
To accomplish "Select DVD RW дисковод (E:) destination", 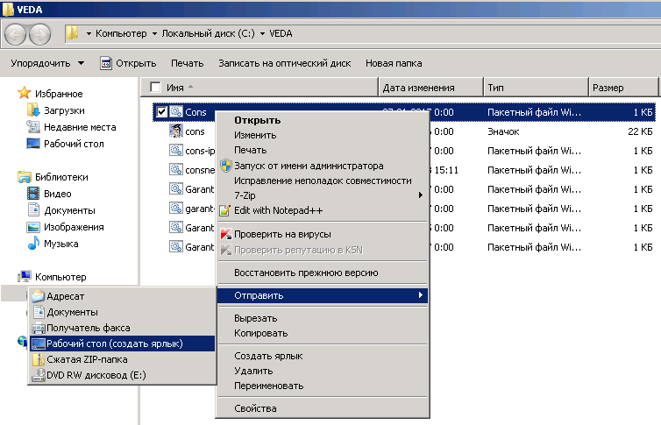I will [93, 375].
